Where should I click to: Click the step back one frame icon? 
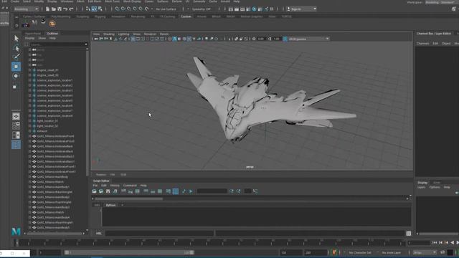[440, 242]
